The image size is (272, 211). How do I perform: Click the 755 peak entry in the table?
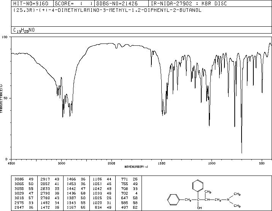(129, 184)
